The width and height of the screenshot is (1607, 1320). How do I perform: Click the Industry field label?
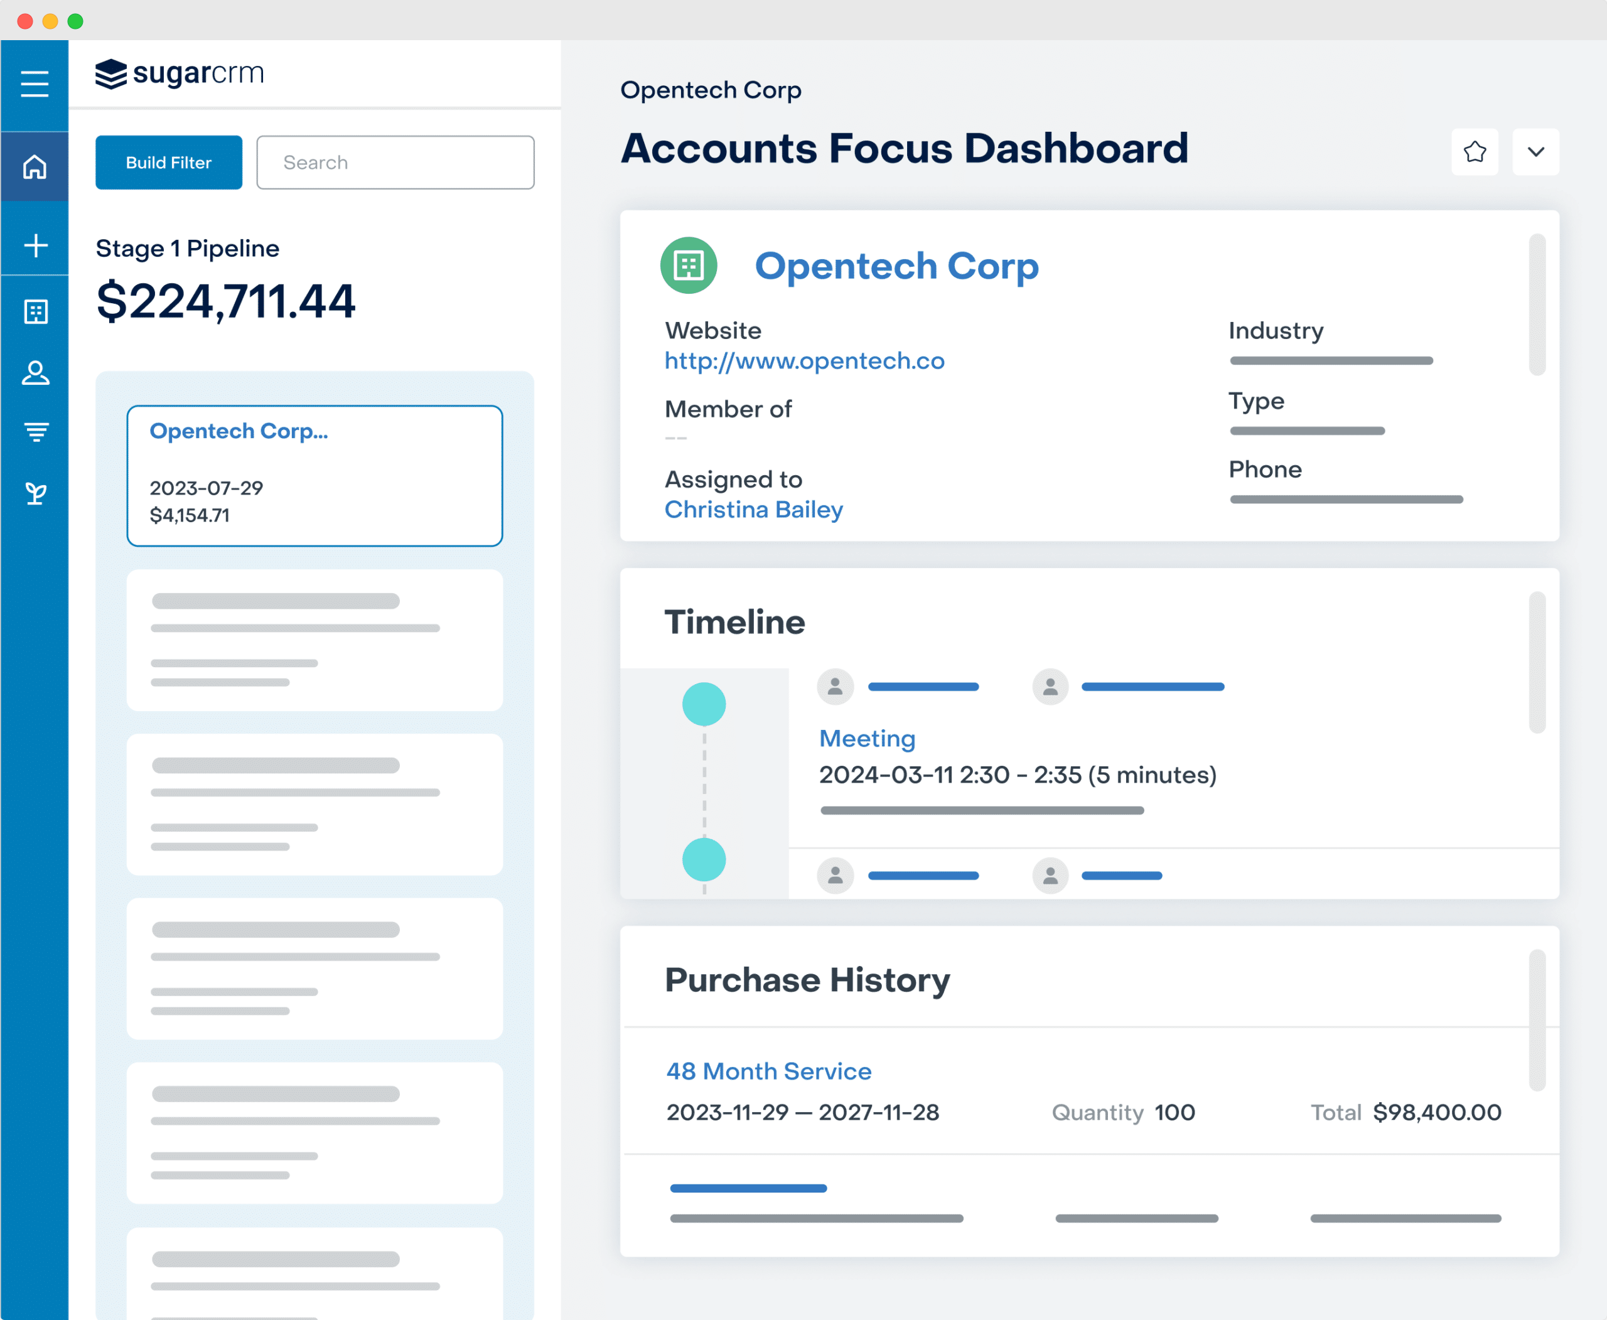[1276, 331]
